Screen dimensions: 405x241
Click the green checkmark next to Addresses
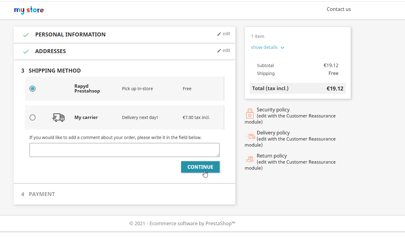[26, 52]
